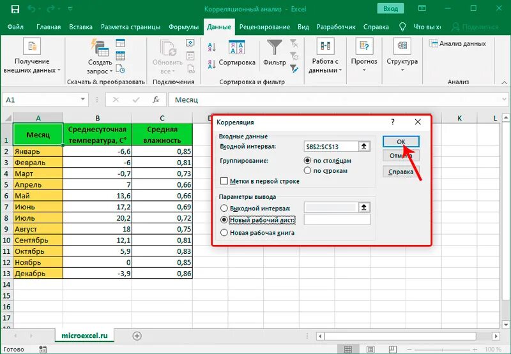Click the lightbulb Tell Me icon
Image resolution: width=511 pixels, height=354 pixels.
pos(402,27)
